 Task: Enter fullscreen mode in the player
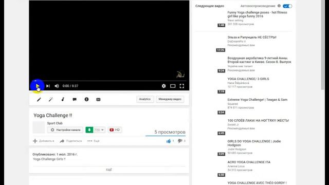(x=181, y=86)
